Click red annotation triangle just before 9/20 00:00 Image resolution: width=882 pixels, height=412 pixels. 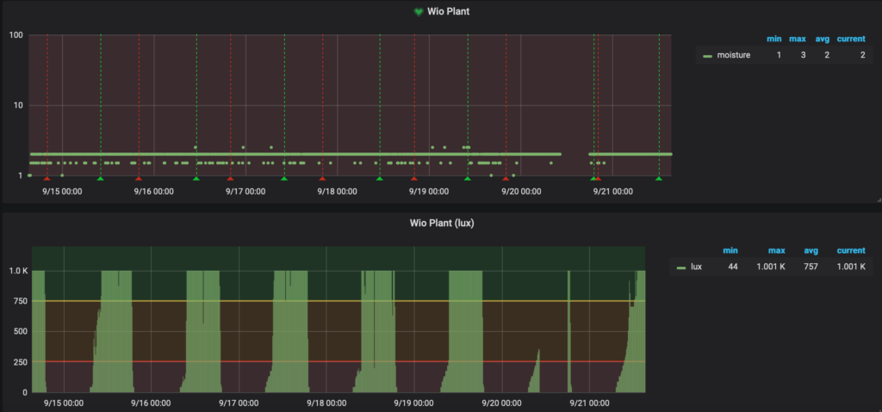point(506,178)
